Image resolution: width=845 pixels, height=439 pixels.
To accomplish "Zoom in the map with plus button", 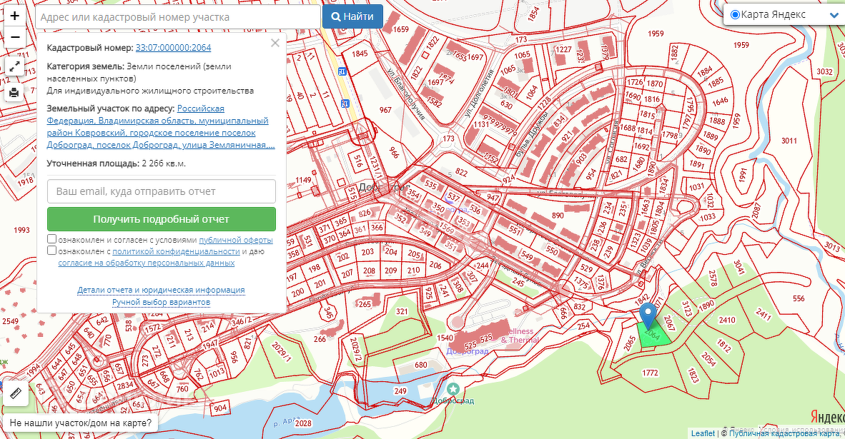I will 14,16.
